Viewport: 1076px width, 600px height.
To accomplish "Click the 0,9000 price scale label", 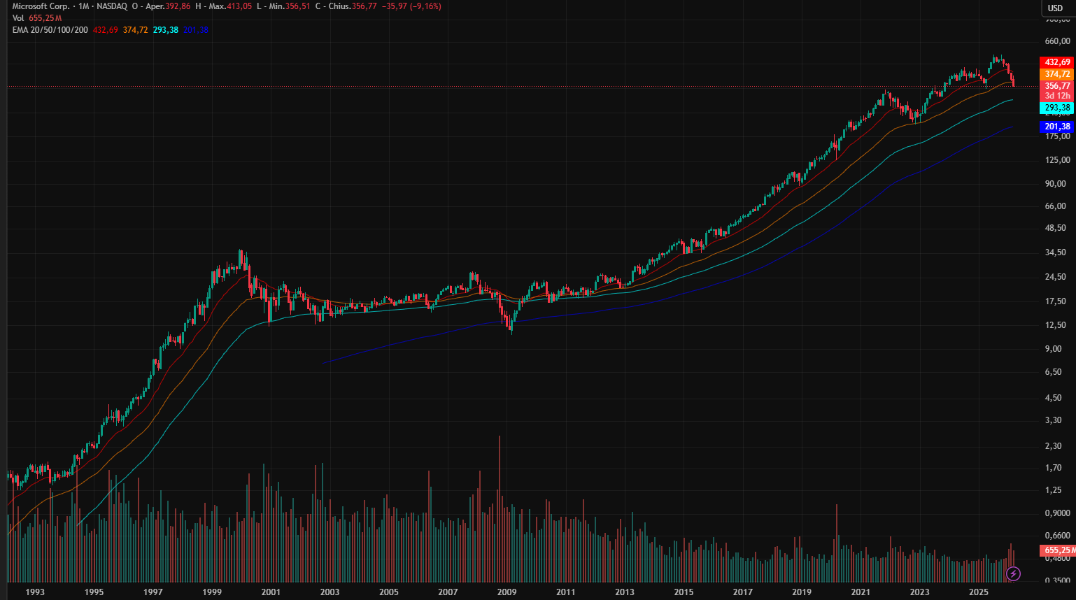I will 1057,513.
